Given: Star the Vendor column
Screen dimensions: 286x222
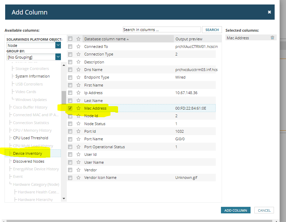Looking at the screenshot, I should 78,170.
